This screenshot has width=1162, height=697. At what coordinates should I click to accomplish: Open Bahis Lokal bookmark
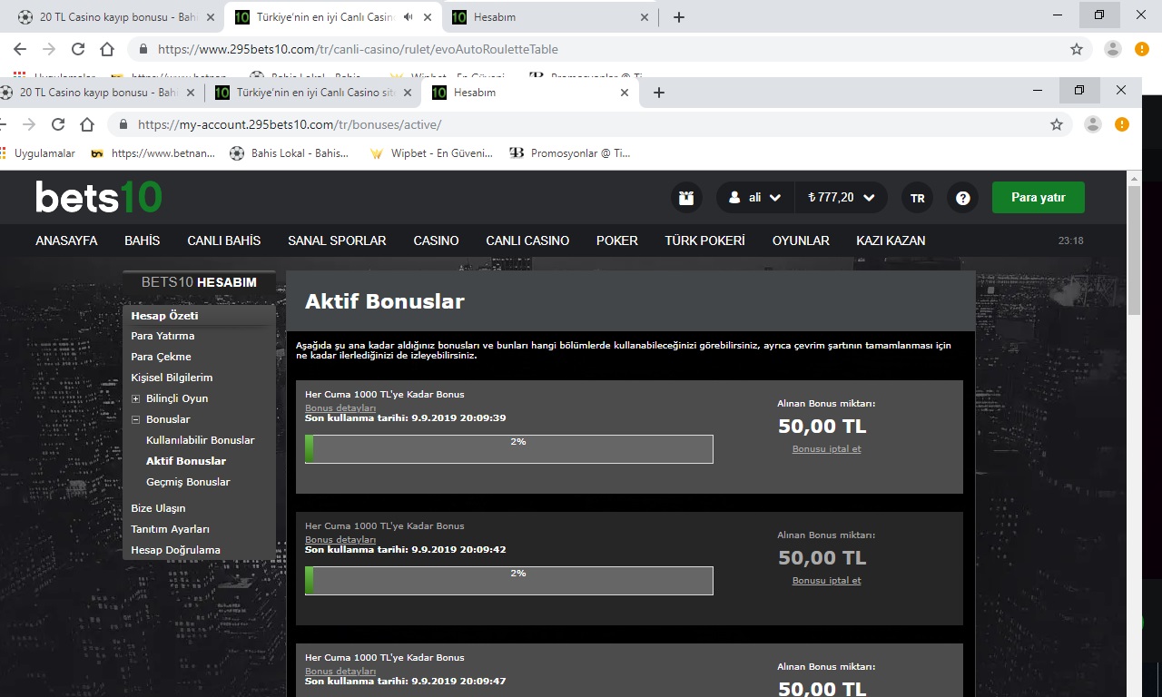click(x=289, y=153)
